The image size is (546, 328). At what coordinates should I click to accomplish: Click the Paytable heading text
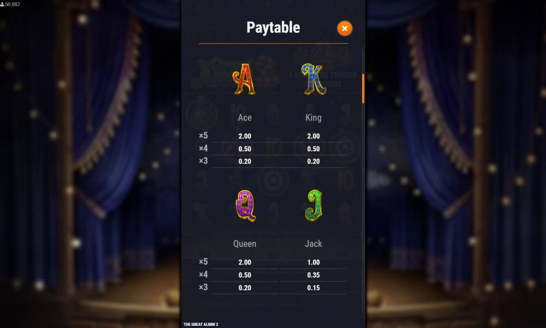[x=273, y=27]
